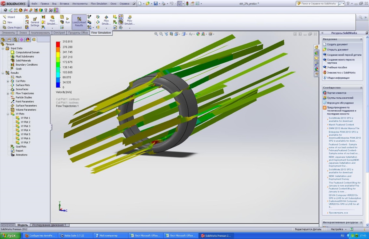The height and width of the screenshot is (239, 369).
Task: Switch to the Продукты Office tab
Action: 78,32
